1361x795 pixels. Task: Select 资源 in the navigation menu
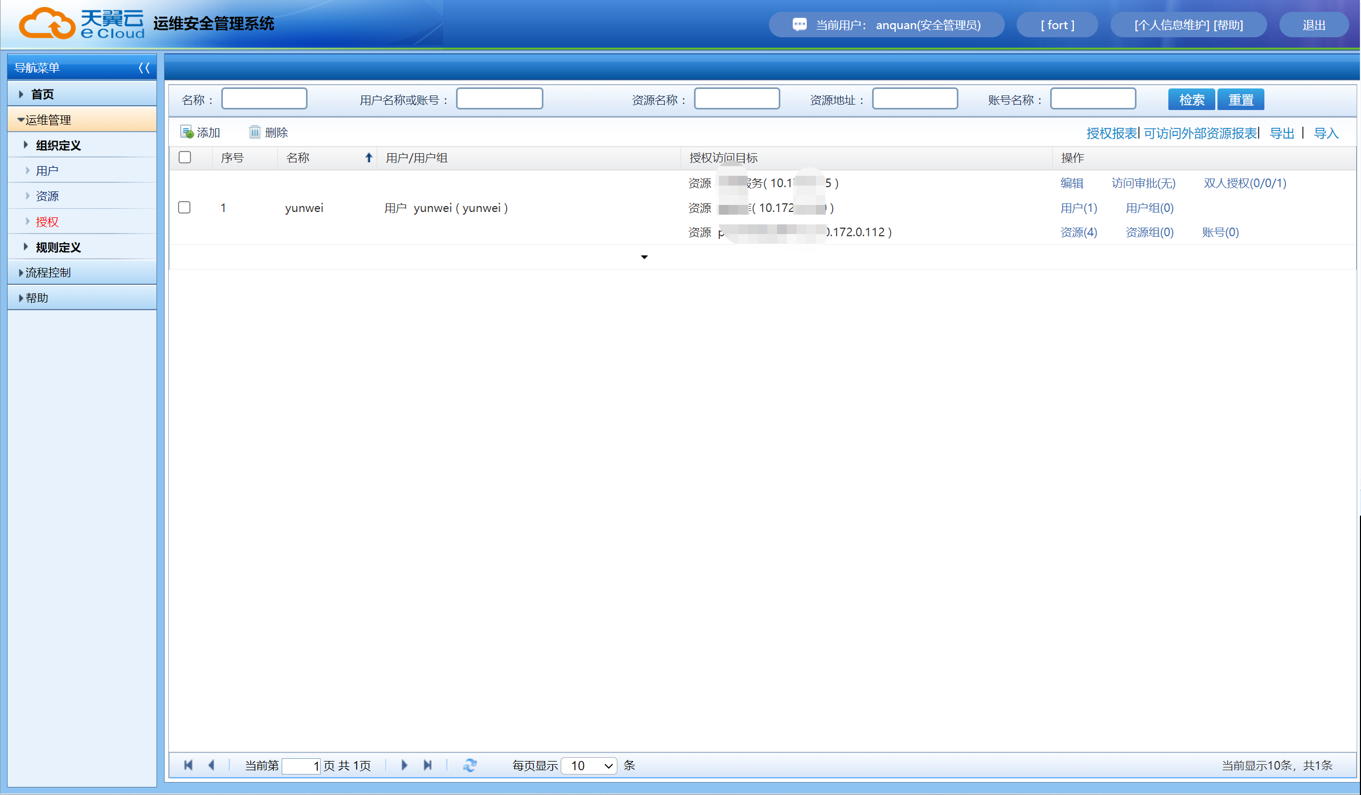coord(47,196)
